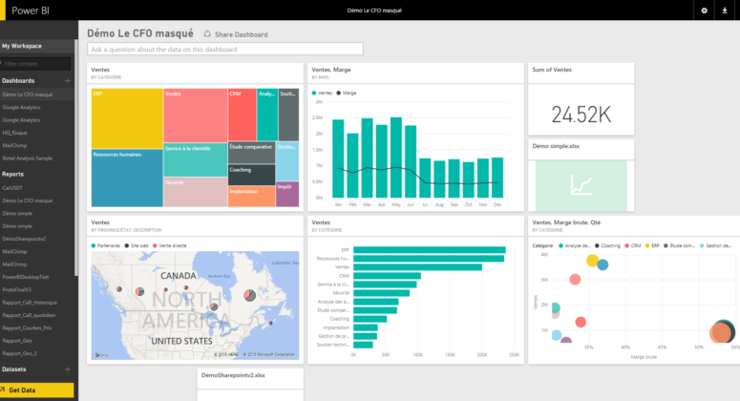The image size is (740, 401).
Task: Click the sidebar vertical scrollbar
Action: pyautogui.click(x=75, y=158)
